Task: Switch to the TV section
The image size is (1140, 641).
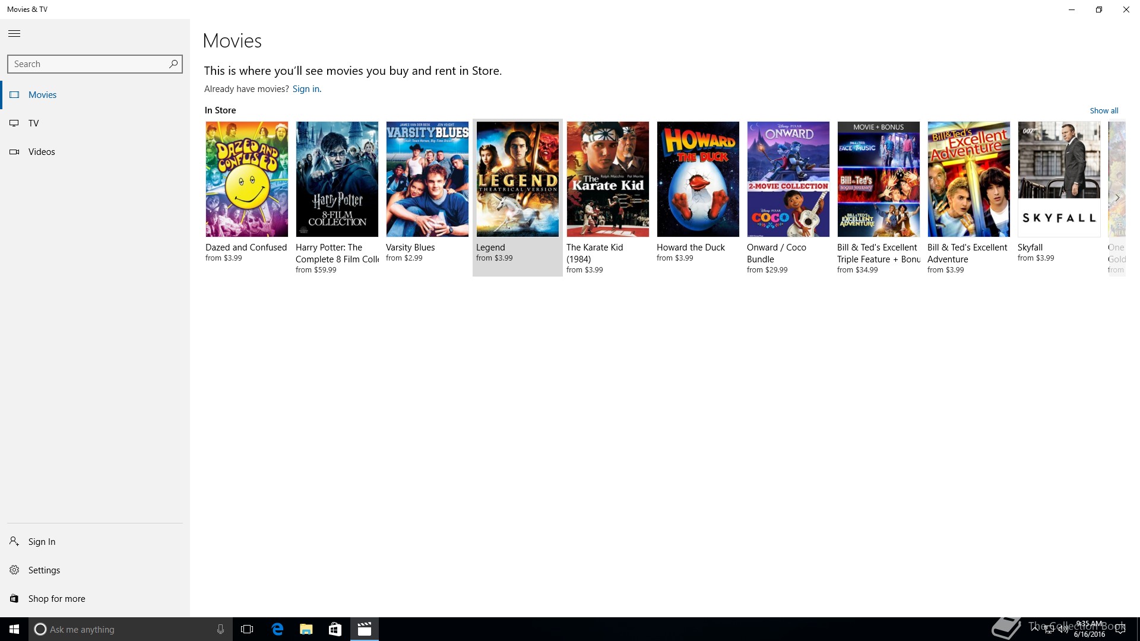Action: [x=95, y=123]
